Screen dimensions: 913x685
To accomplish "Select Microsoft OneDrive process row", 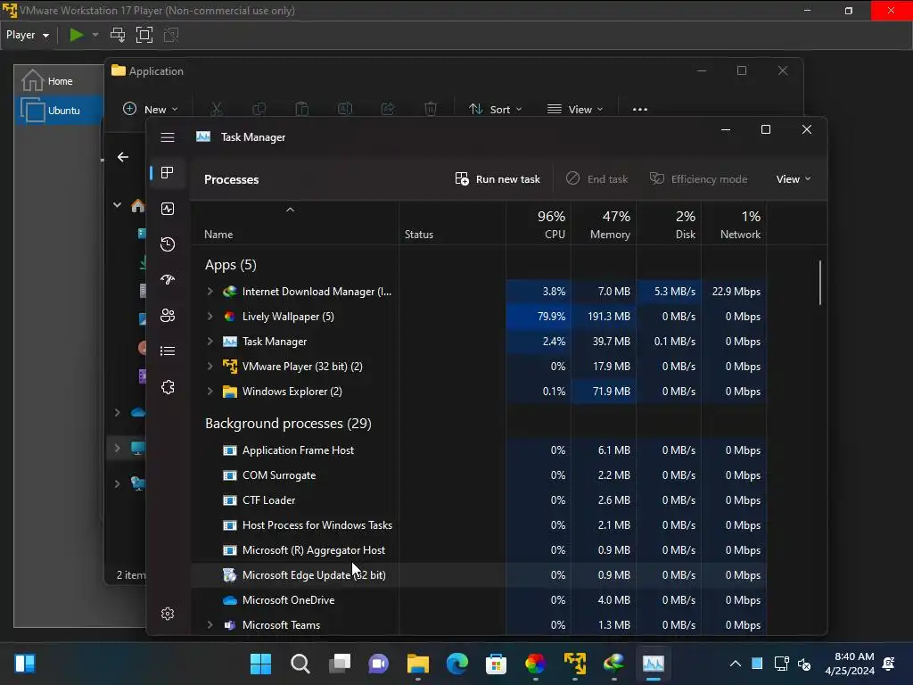I will (x=479, y=600).
